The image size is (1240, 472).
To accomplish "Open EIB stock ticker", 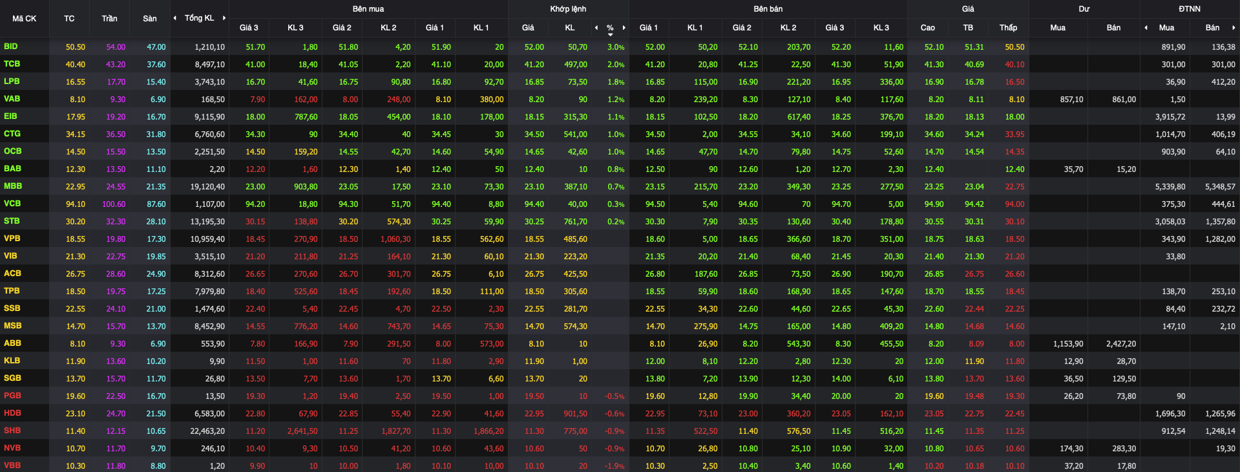I will tap(10, 116).
